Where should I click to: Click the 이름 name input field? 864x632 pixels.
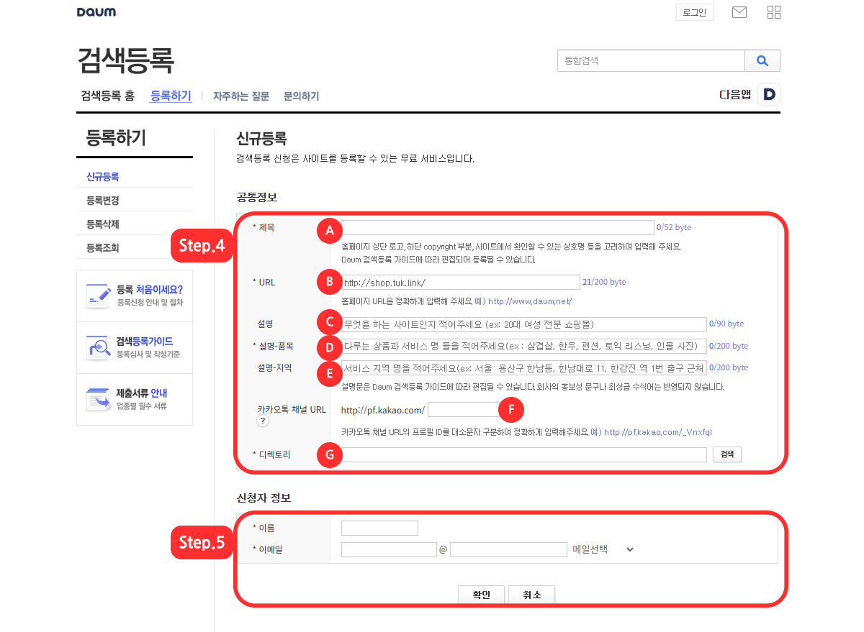(x=379, y=528)
